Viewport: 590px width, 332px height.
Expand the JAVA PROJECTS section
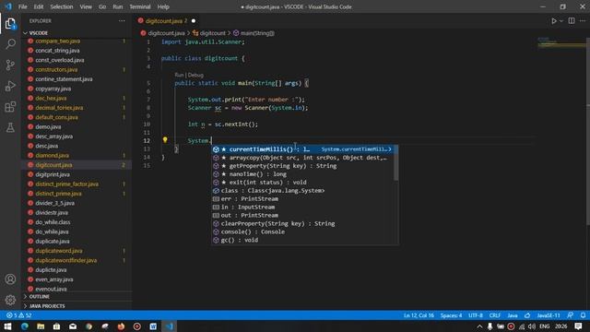click(77, 306)
